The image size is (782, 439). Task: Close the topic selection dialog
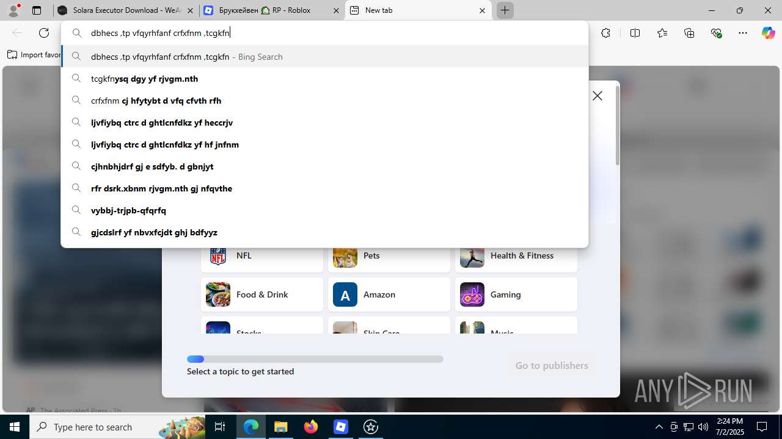tap(597, 96)
